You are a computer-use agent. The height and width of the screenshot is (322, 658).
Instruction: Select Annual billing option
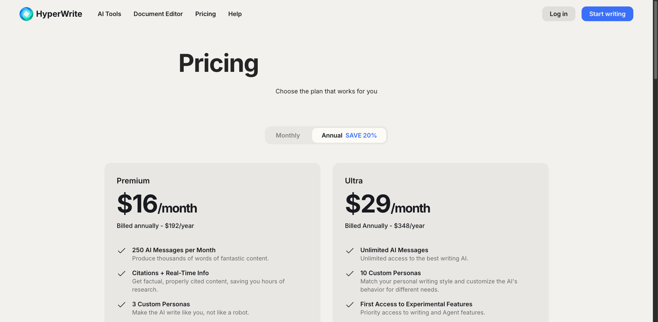pos(332,136)
